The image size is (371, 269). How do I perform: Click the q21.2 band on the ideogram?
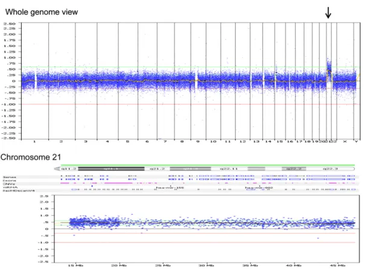[x=157, y=169]
